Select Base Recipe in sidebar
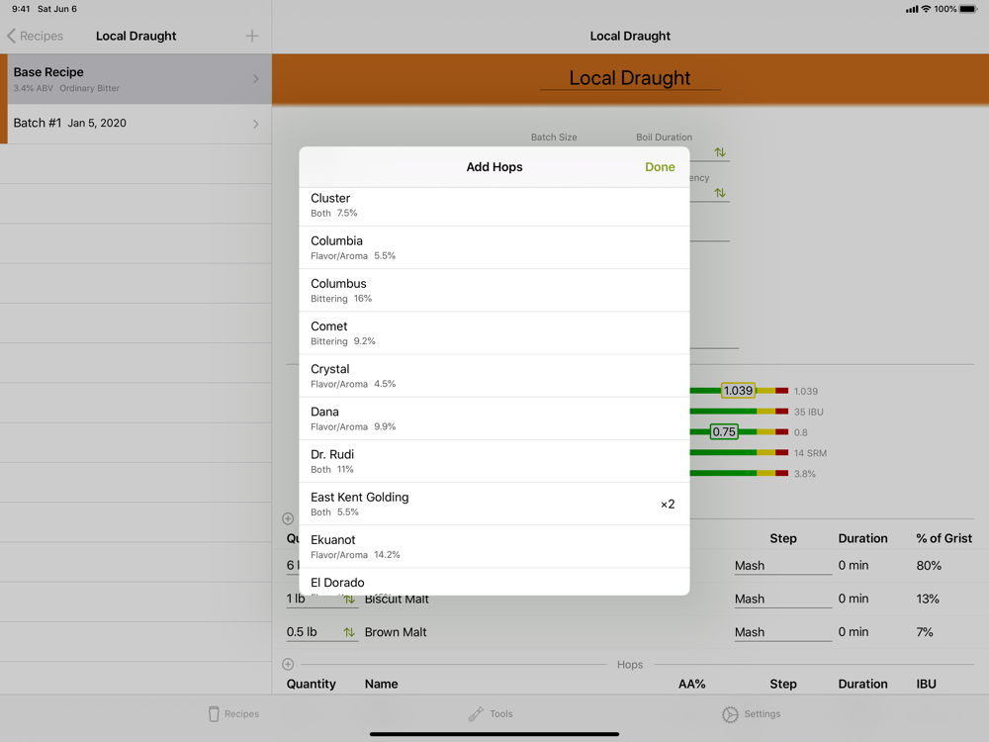 coord(136,79)
